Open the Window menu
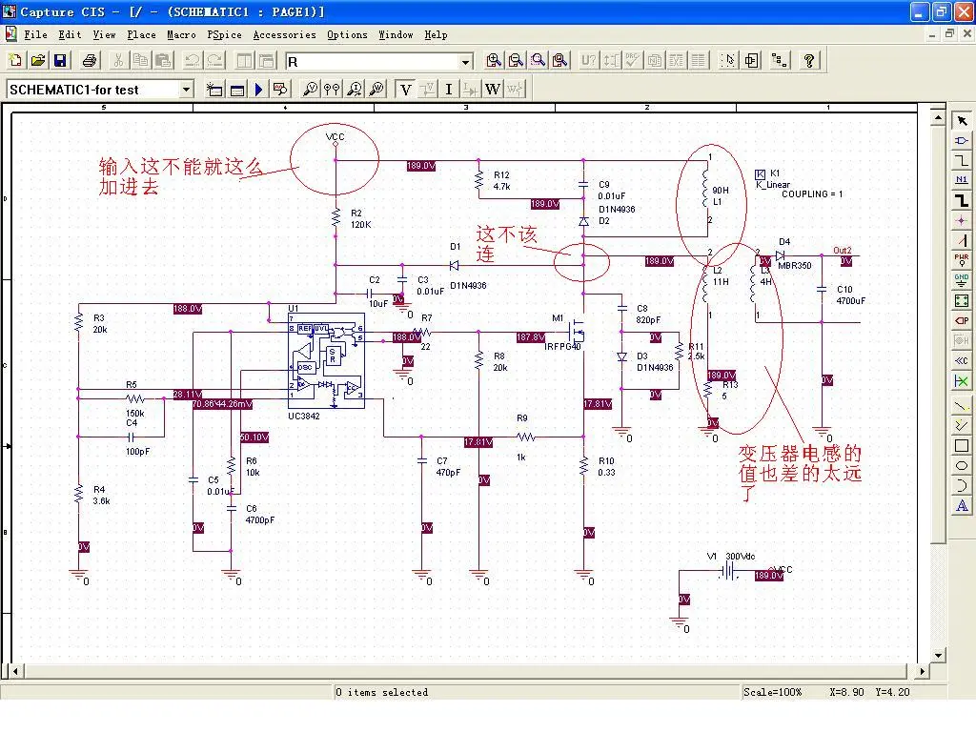This screenshot has width=976, height=732. pos(396,35)
